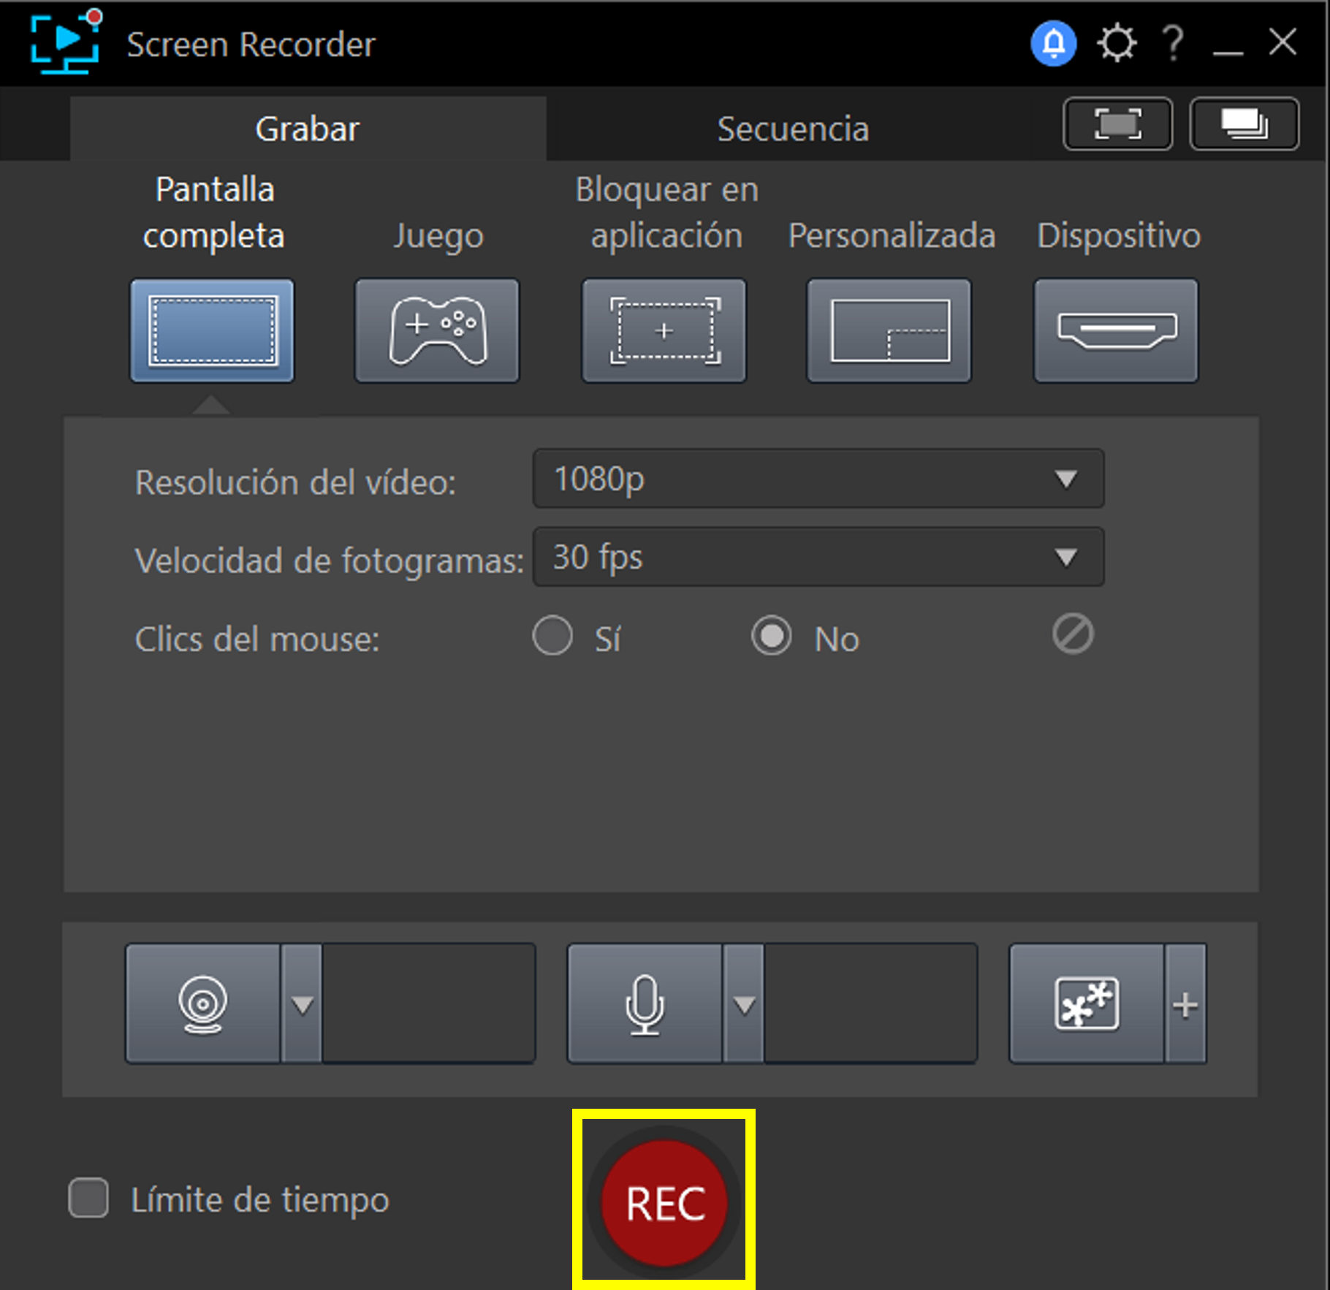Choose Bloquear en aplicación capture mode
The width and height of the screenshot is (1330, 1290).
(x=664, y=330)
